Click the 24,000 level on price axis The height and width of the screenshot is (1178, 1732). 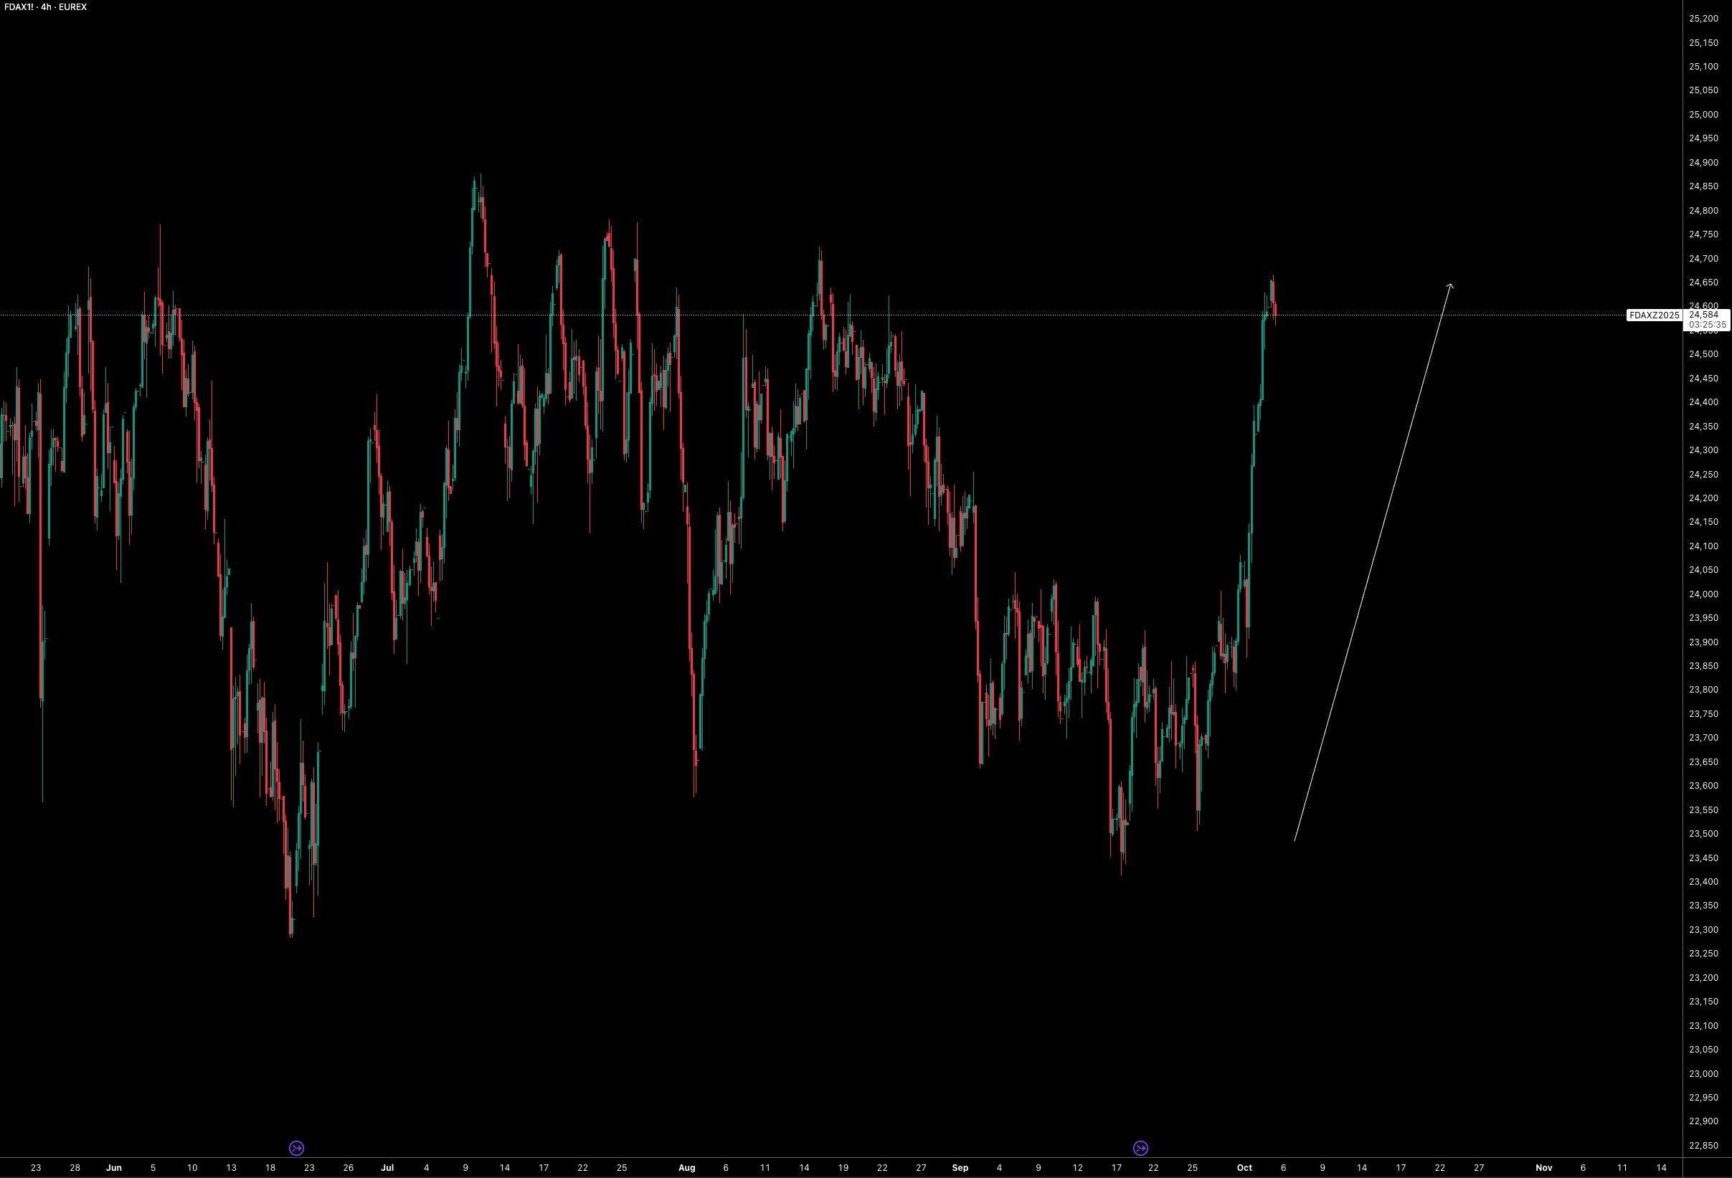(1703, 594)
